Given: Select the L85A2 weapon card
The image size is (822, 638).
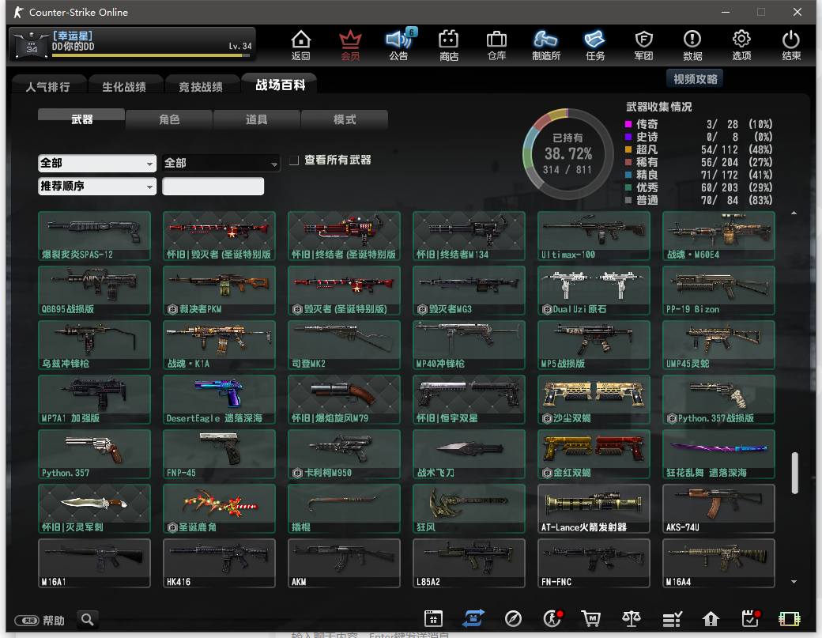Looking at the screenshot, I should (469, 563).
